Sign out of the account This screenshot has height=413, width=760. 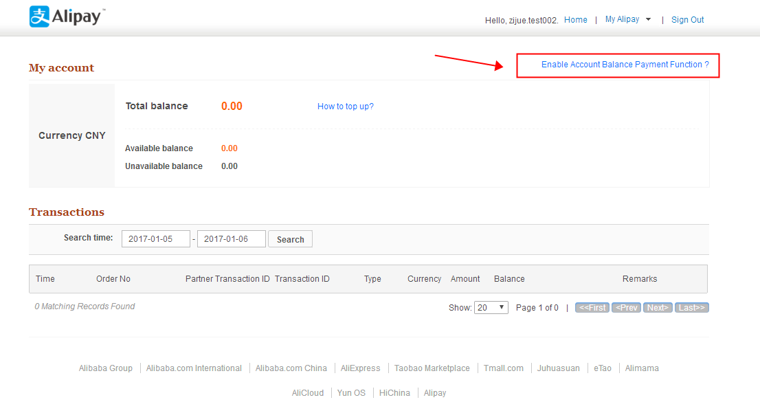point(687,20)
